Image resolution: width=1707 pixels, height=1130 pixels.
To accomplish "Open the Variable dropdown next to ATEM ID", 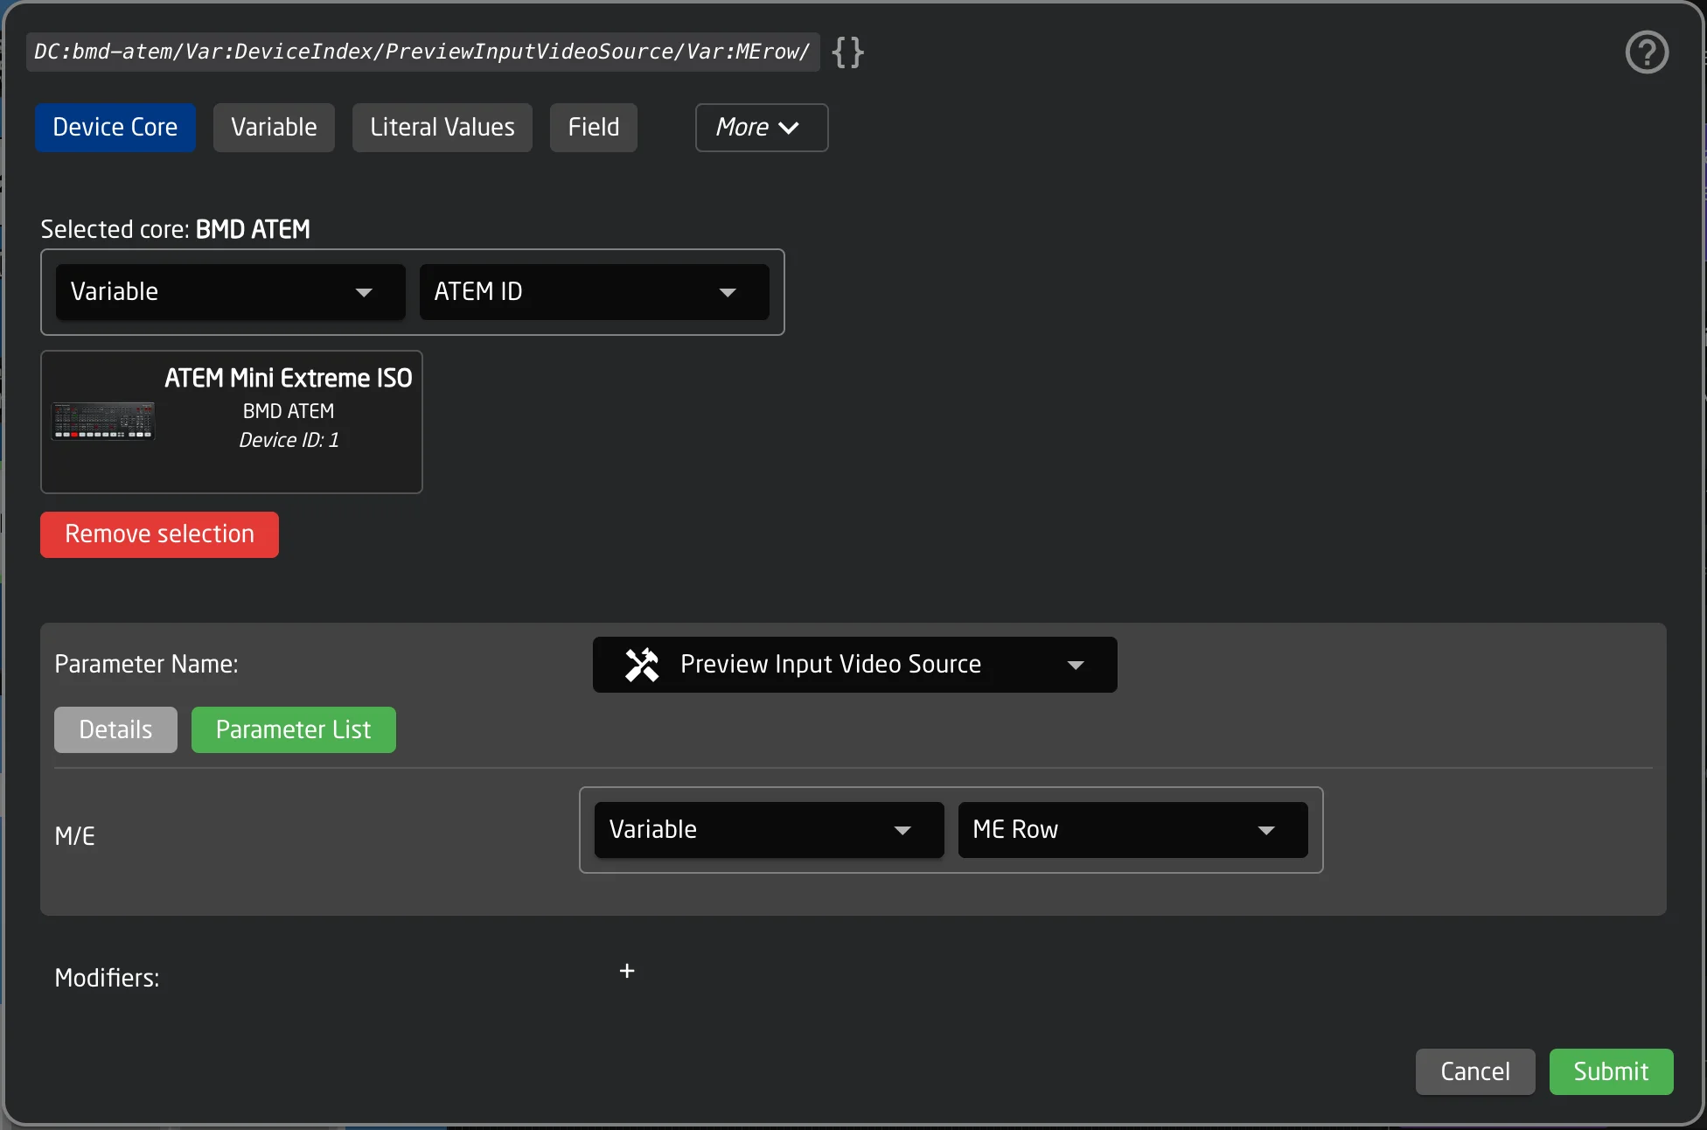I will [x=228, y=291].
